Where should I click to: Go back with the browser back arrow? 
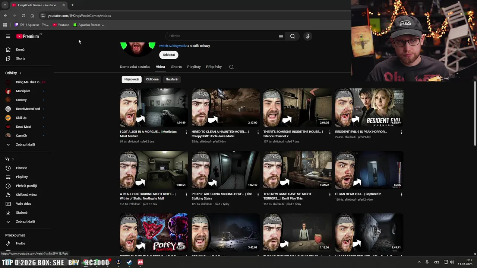5,16
